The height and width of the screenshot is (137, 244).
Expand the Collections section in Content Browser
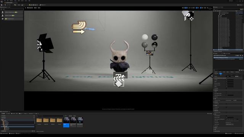16,131
